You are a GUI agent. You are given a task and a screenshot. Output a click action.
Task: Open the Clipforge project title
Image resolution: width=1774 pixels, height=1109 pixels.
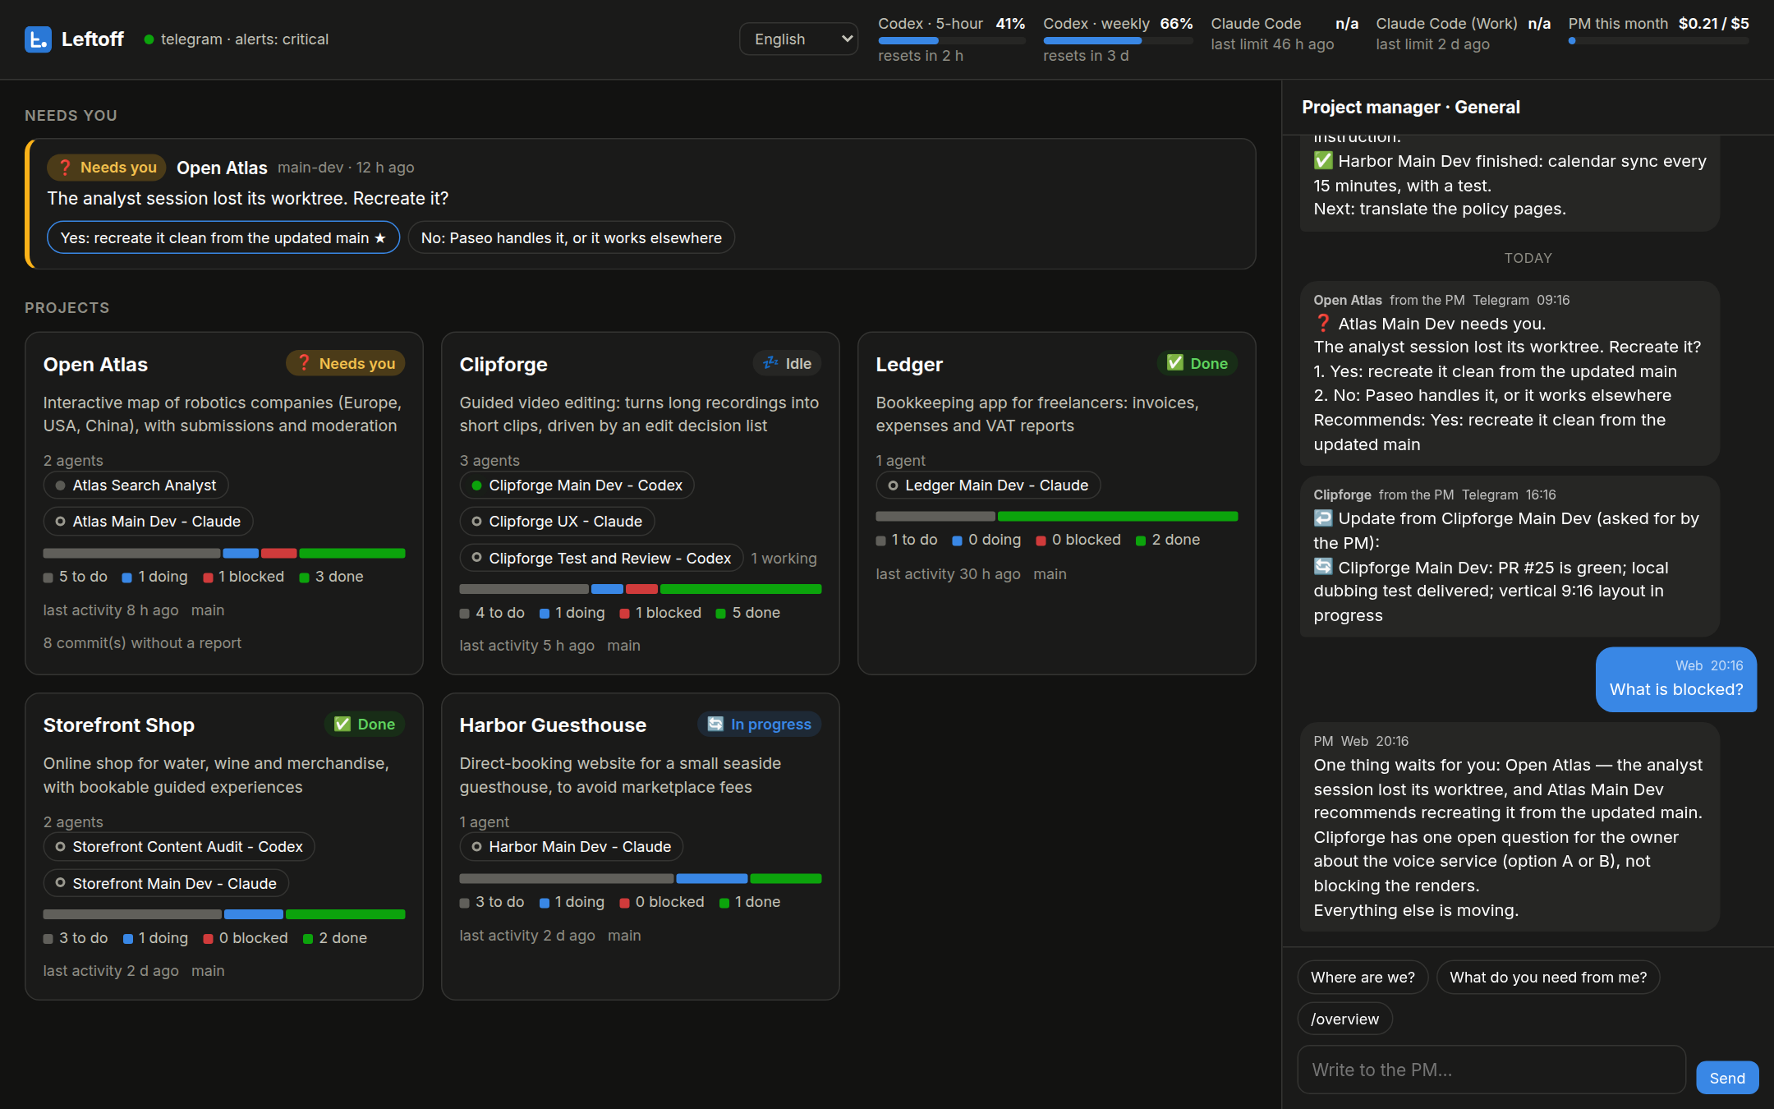pos(503,364)
